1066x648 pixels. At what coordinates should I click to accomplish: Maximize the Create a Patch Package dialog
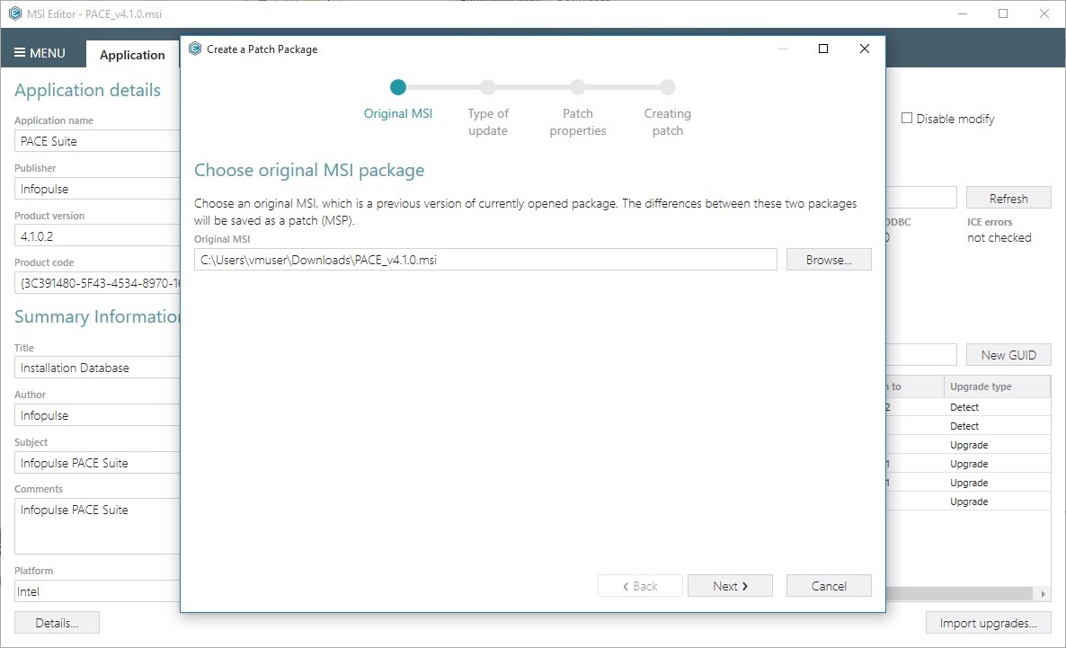click(823, 49)
